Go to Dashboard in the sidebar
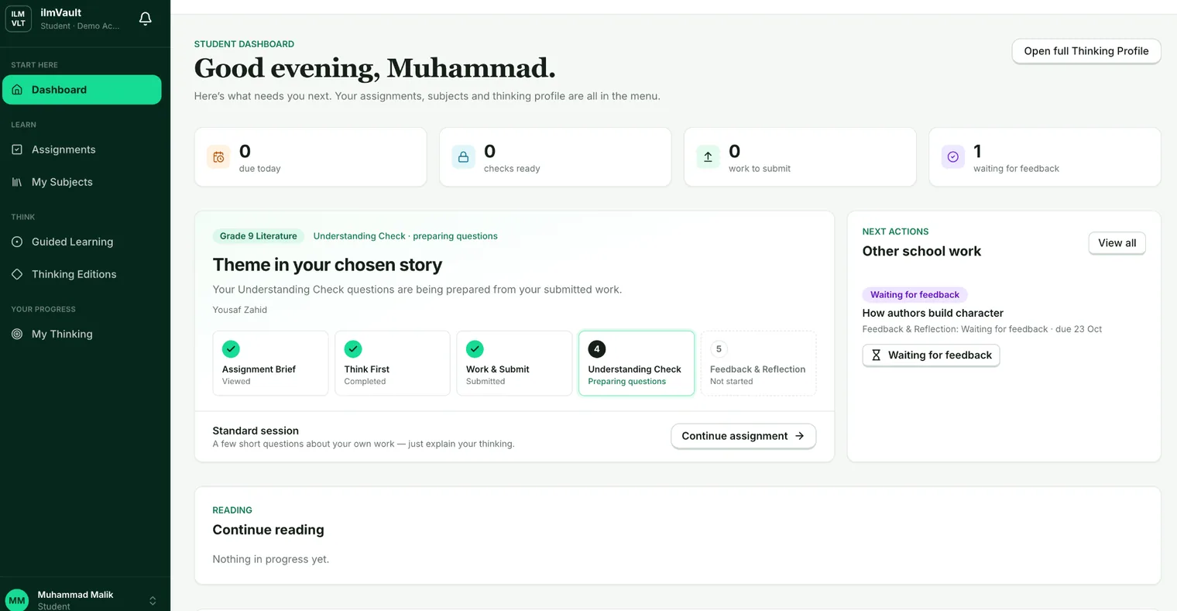 (82, 90)
